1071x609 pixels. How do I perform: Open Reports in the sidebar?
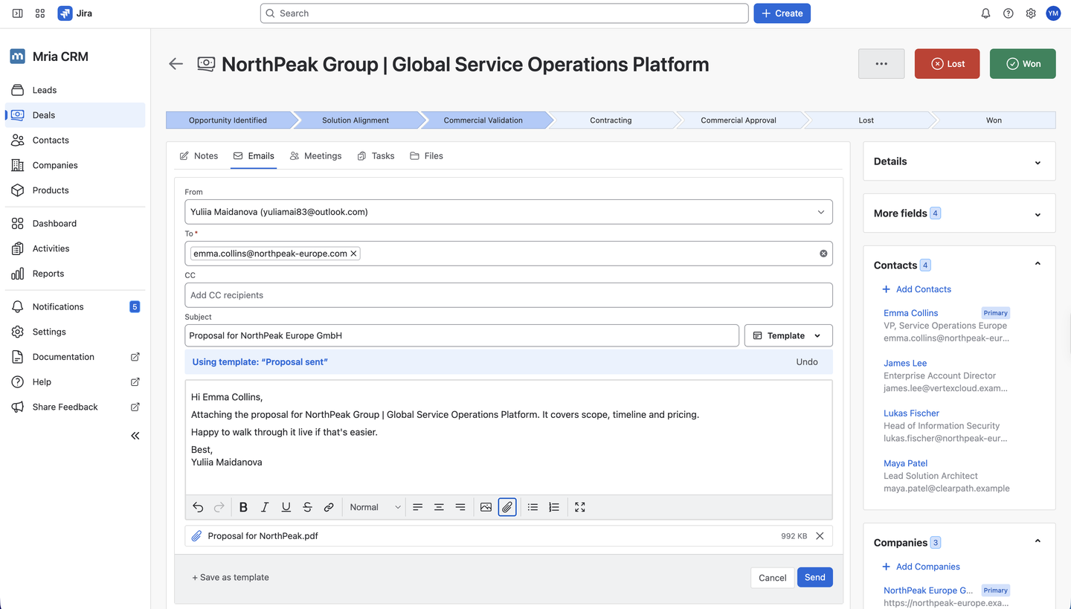click(x=75, y=274)
